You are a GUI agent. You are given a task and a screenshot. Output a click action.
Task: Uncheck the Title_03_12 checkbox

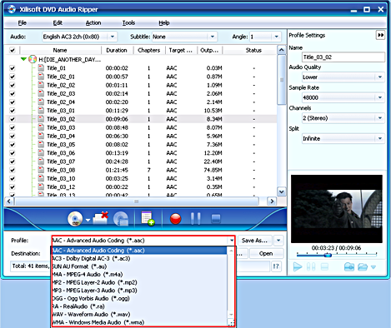(13, 187)
